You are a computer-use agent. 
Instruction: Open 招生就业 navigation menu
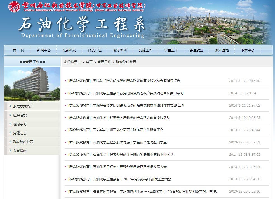[x=197, y=50]
